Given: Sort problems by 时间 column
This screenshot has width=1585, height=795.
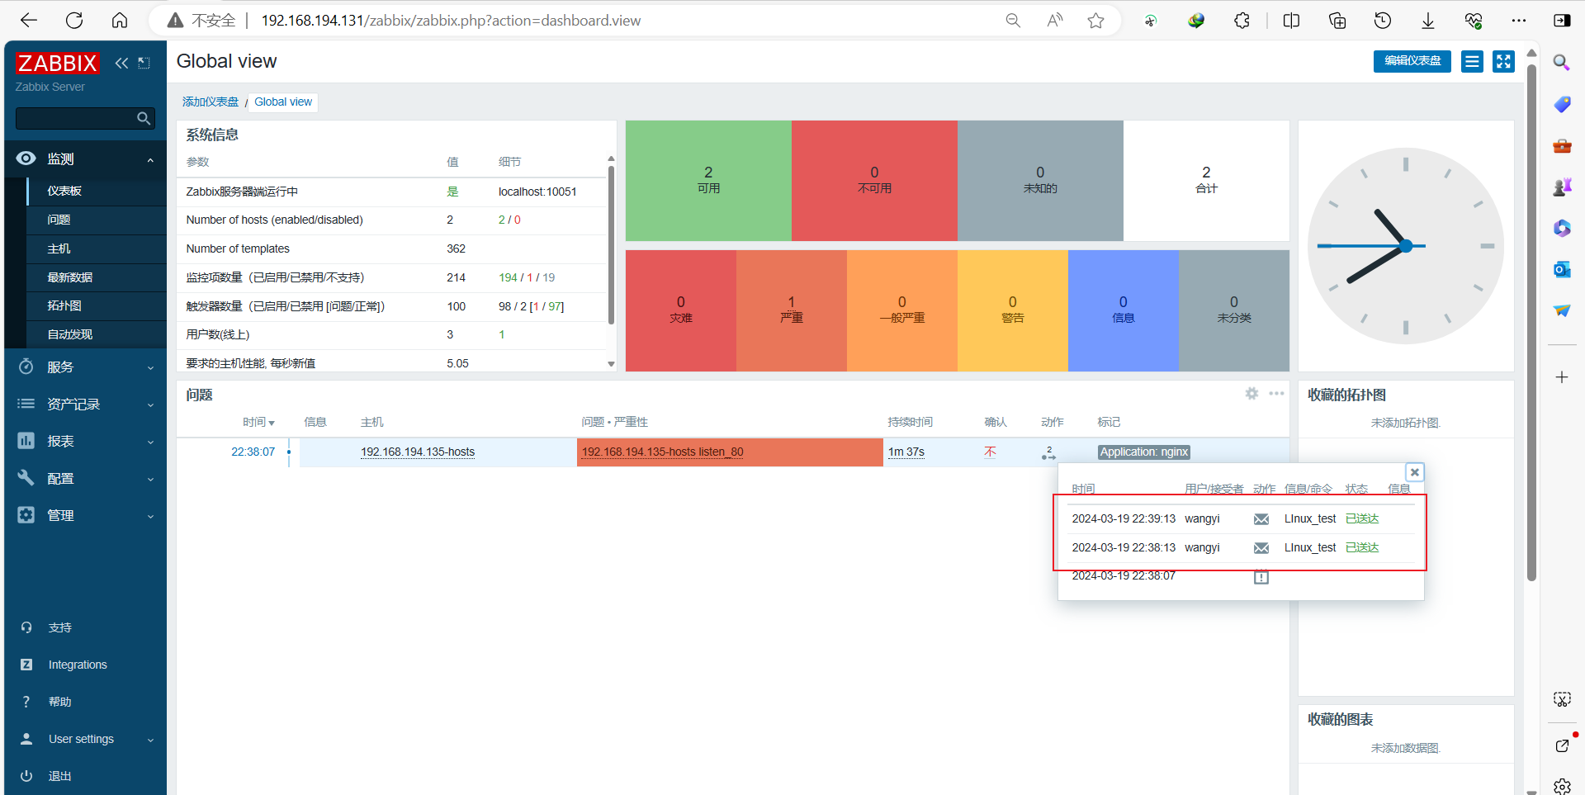Looking at the screenshot, I should pos(258,423).
